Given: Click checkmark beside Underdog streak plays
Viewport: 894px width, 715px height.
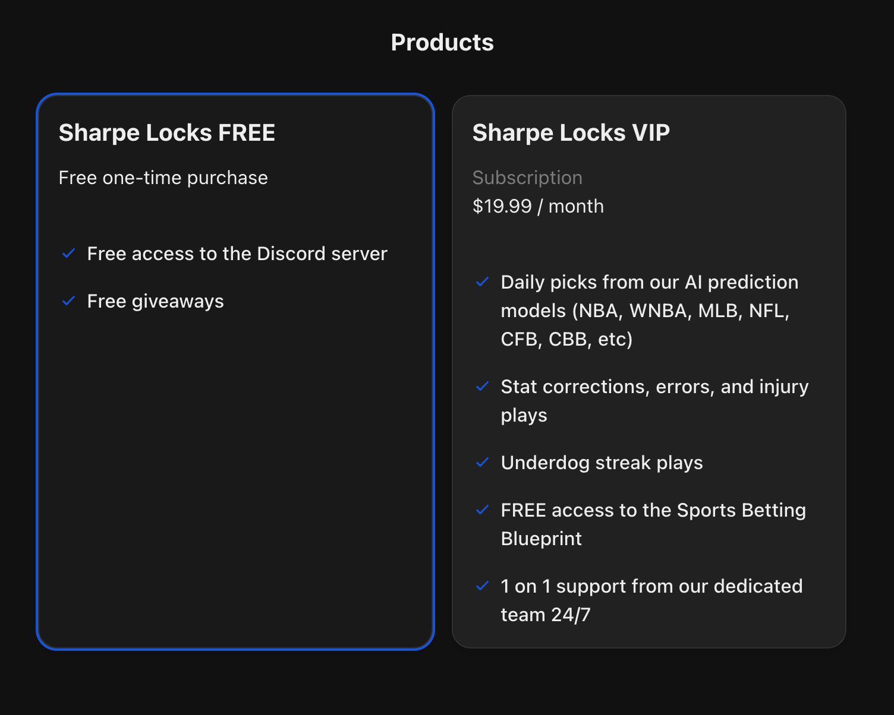Looking at the screenshot, I should tap(483, 463).
